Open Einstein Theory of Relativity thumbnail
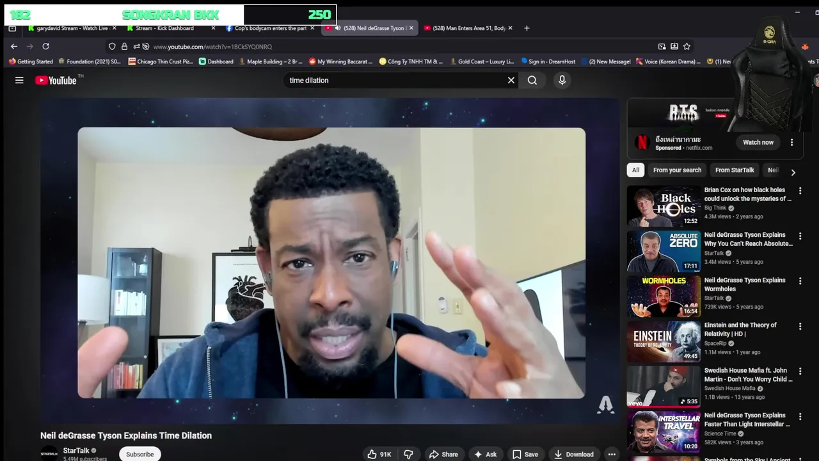This screenshot has height=461, width=819. click(x=664, y=342)
